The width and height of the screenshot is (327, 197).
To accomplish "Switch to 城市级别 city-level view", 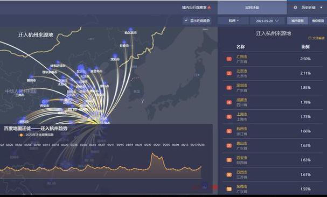I will tap(297, 20).
